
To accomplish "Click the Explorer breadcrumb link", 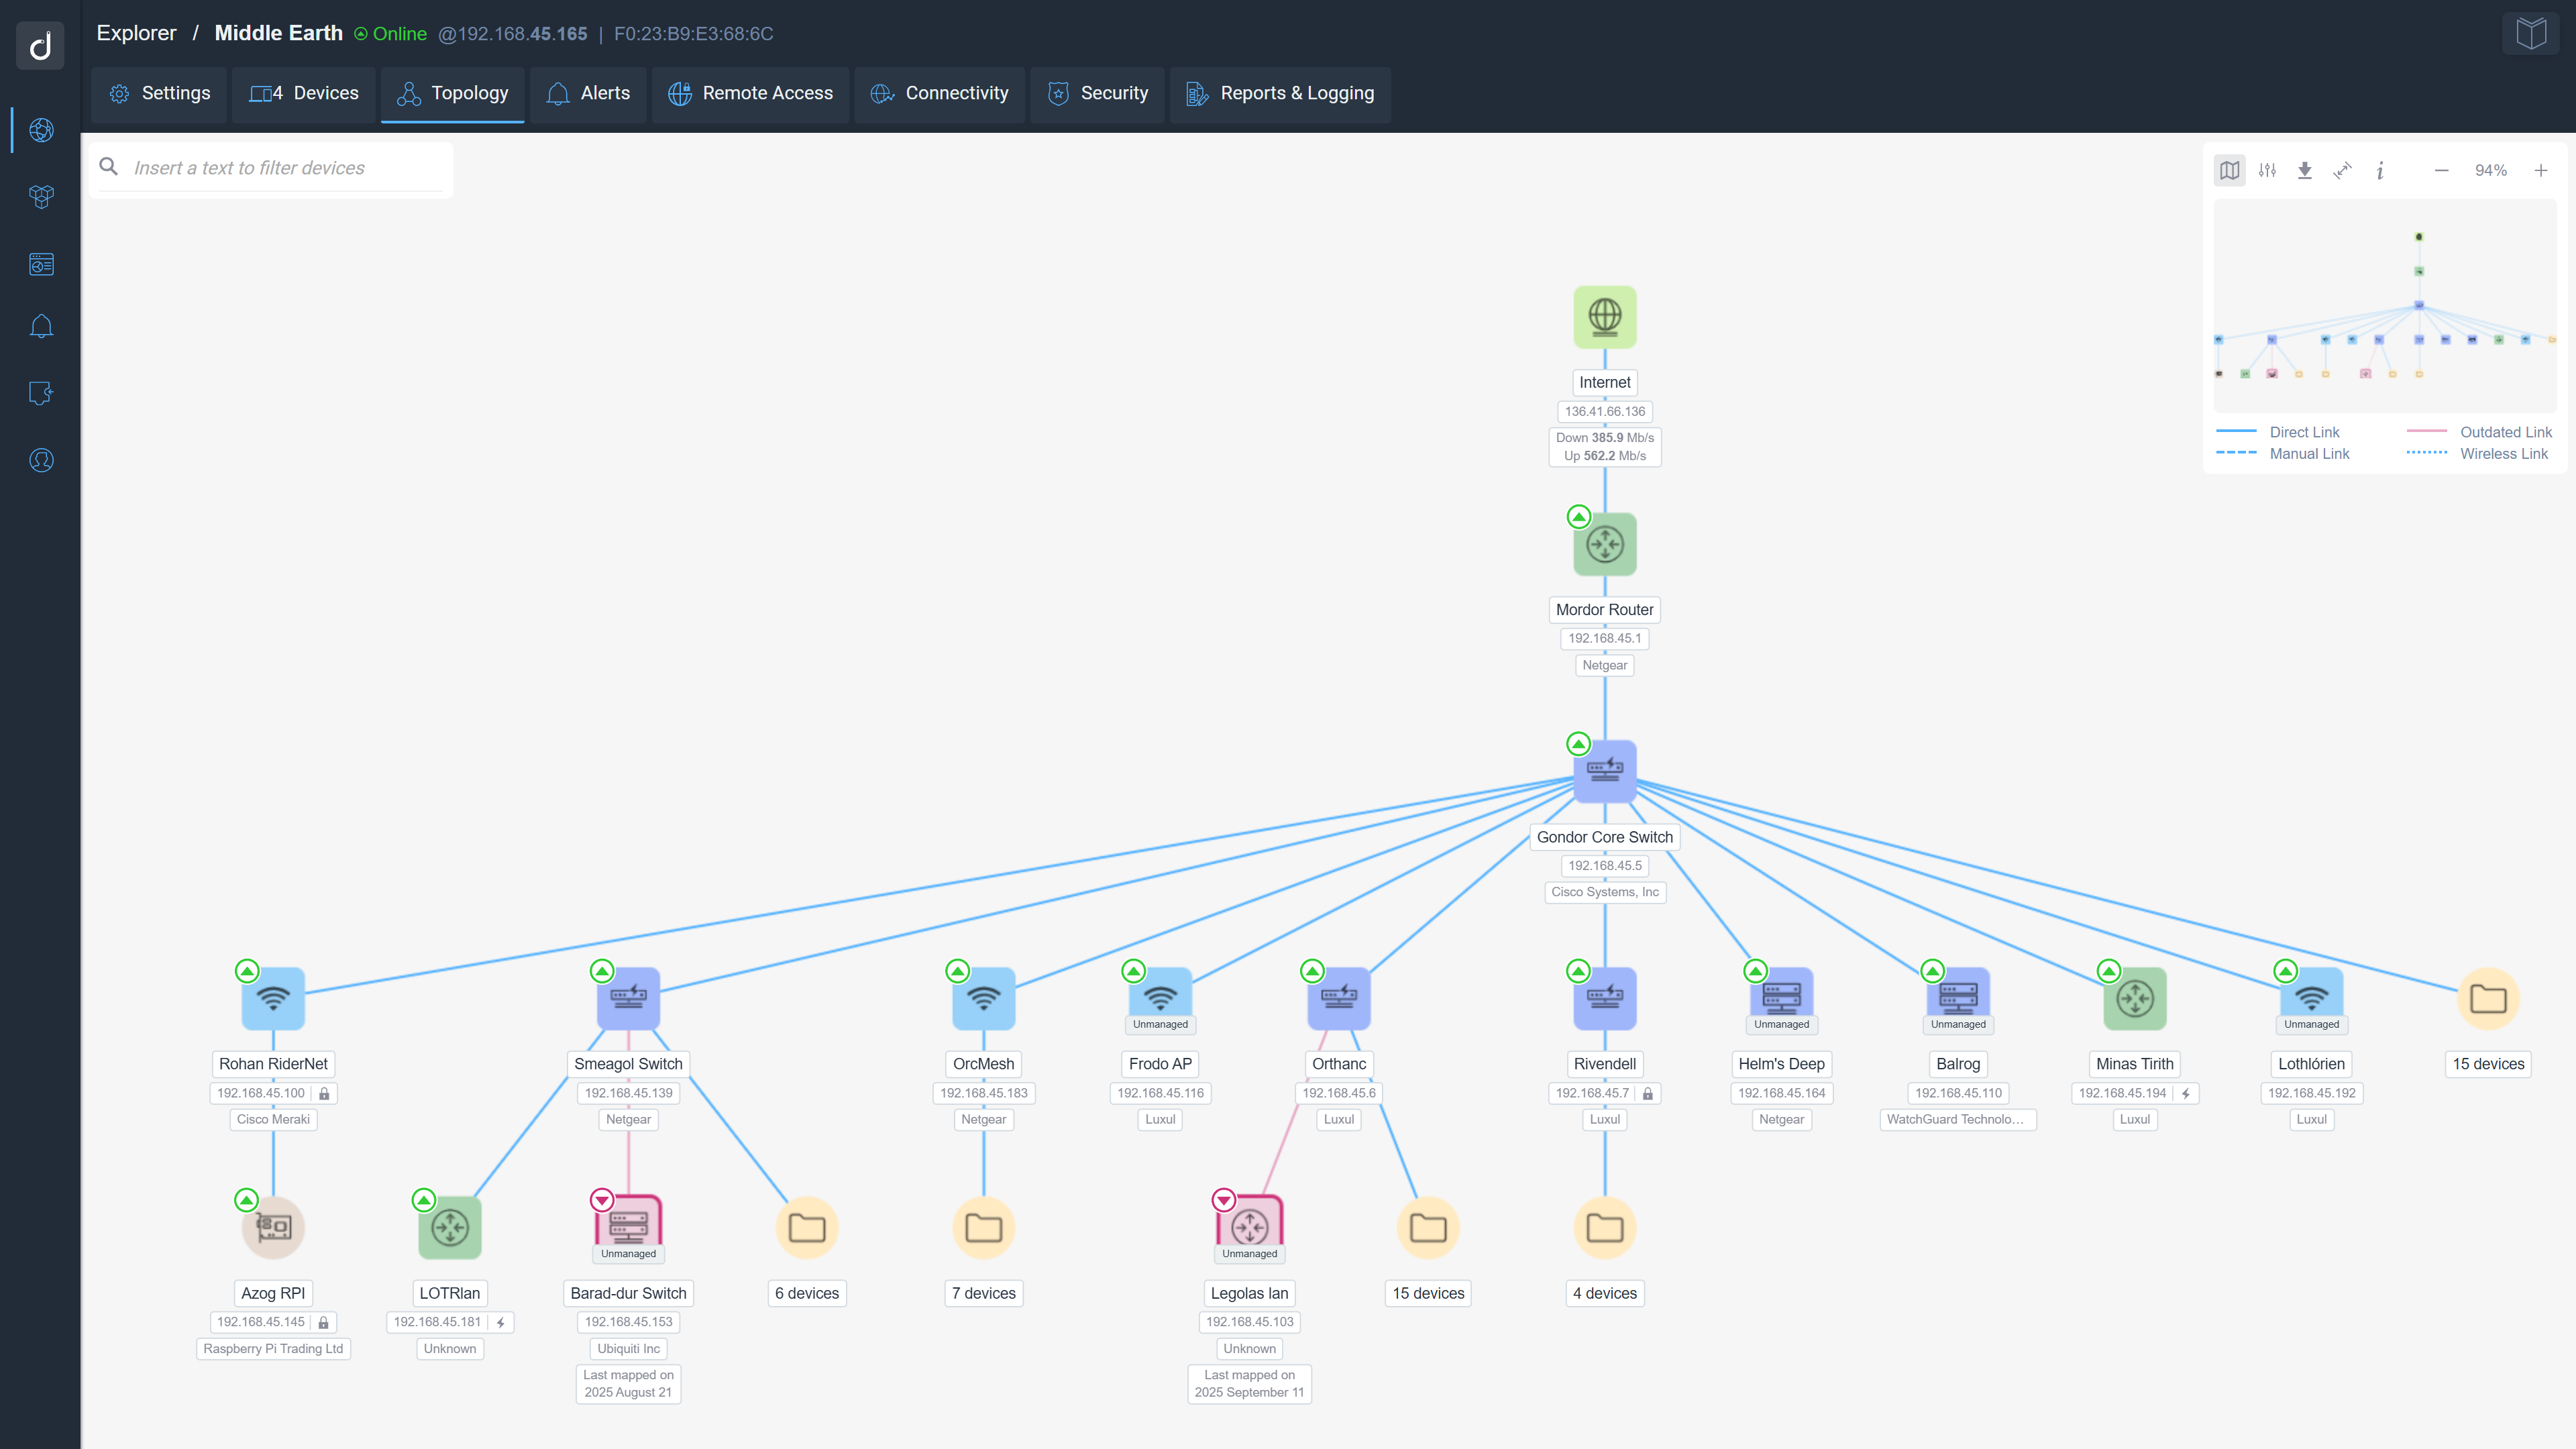I will click(x=136, y=33).
